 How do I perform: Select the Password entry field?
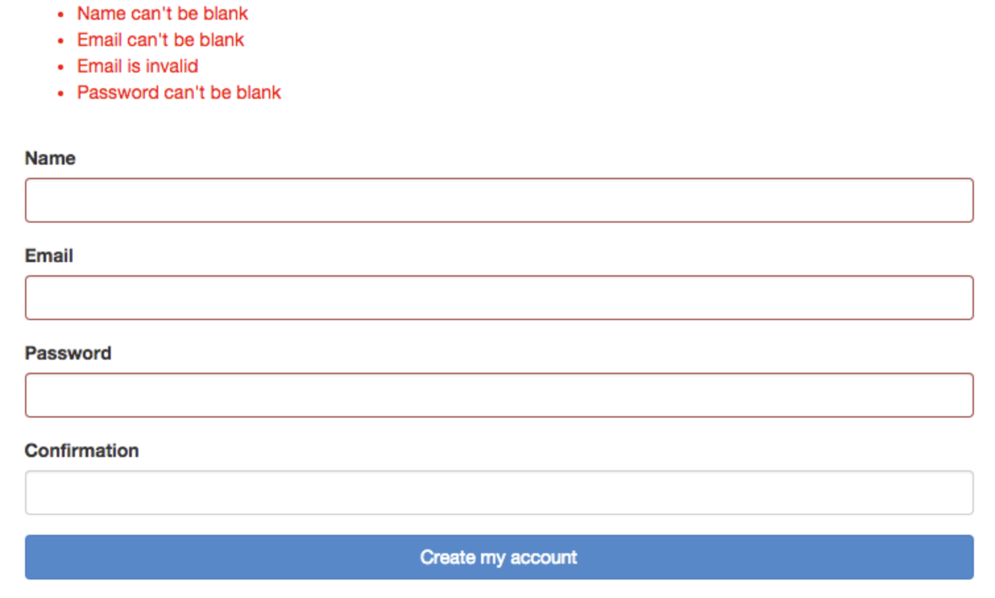coord(499,395)
